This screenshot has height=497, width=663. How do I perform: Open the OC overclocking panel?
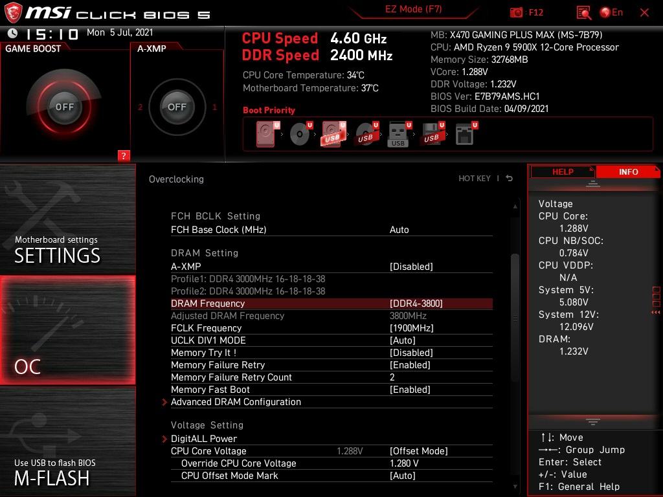tap(67, 330)
